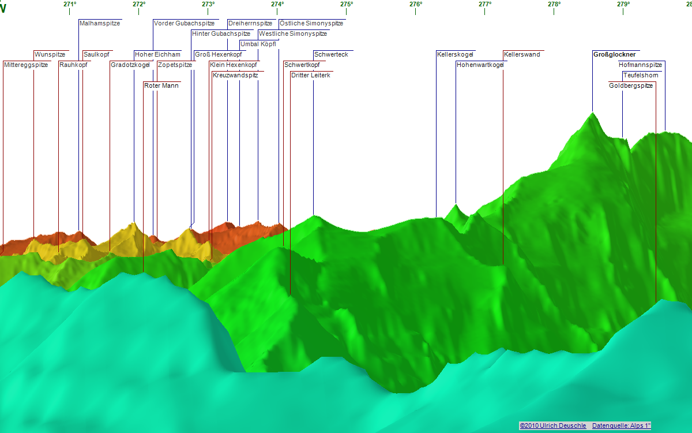This screenshot has width=692, height=433.
Task: Select the Teufelshorn label
Action: pyautogui.click(x=641, y=75)
